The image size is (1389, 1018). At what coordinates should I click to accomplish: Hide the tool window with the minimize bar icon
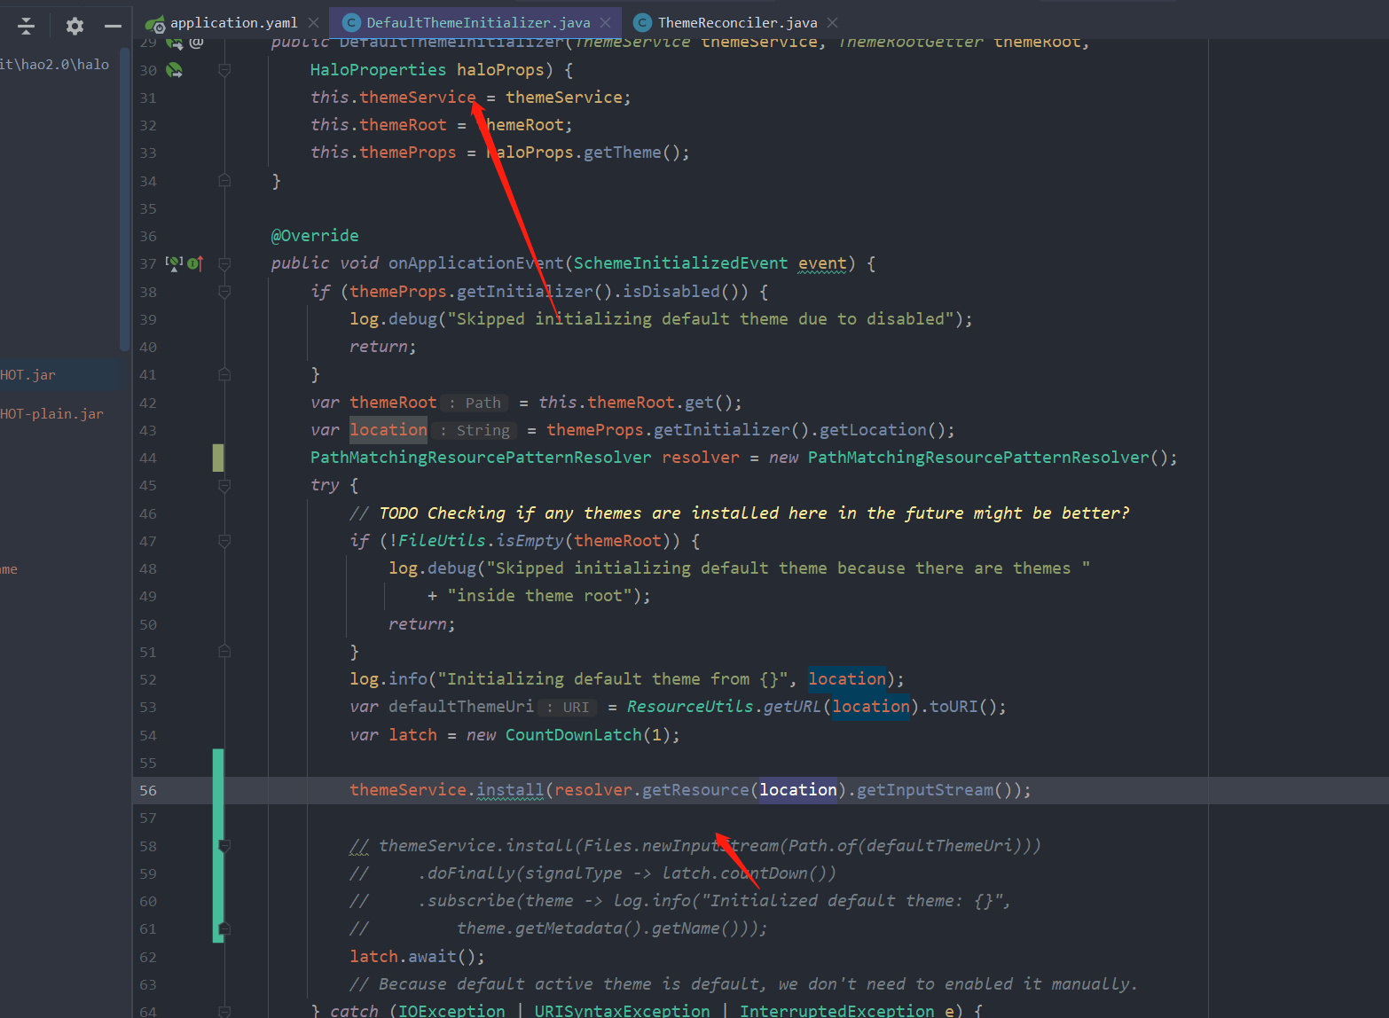click(113, 26)
